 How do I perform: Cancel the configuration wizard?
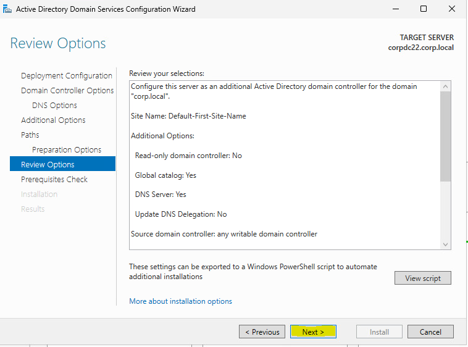(x=430, y=332)
